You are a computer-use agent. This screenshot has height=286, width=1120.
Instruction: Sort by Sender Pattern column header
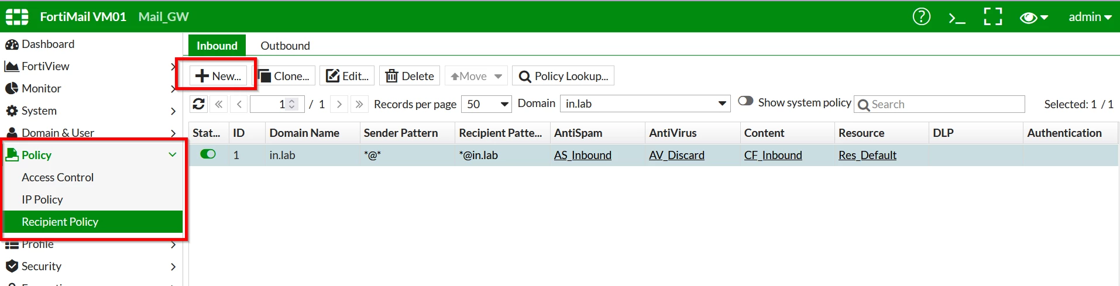pos(407,133)
